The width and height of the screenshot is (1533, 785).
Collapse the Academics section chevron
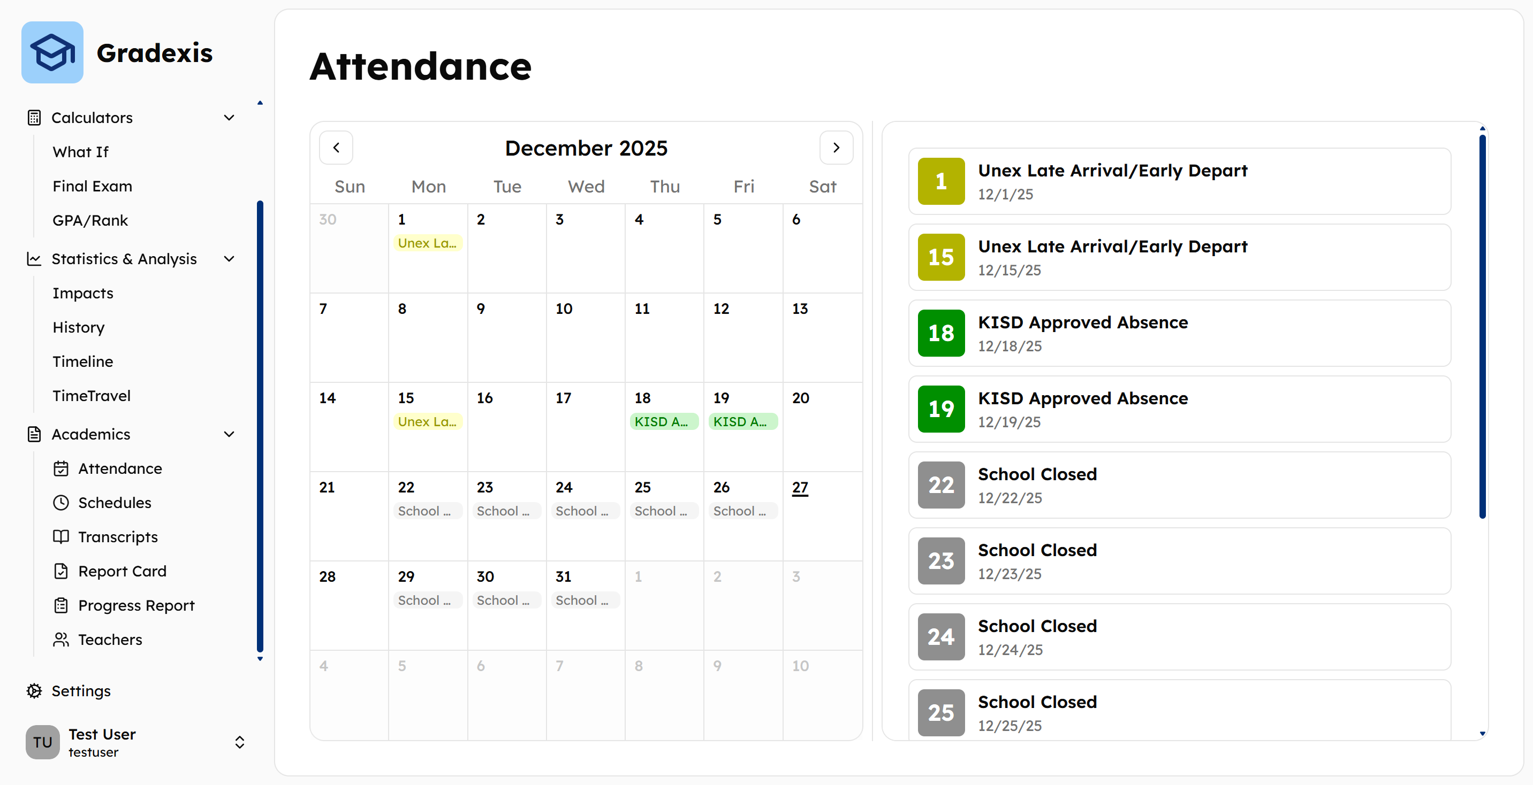click(229, 435)
